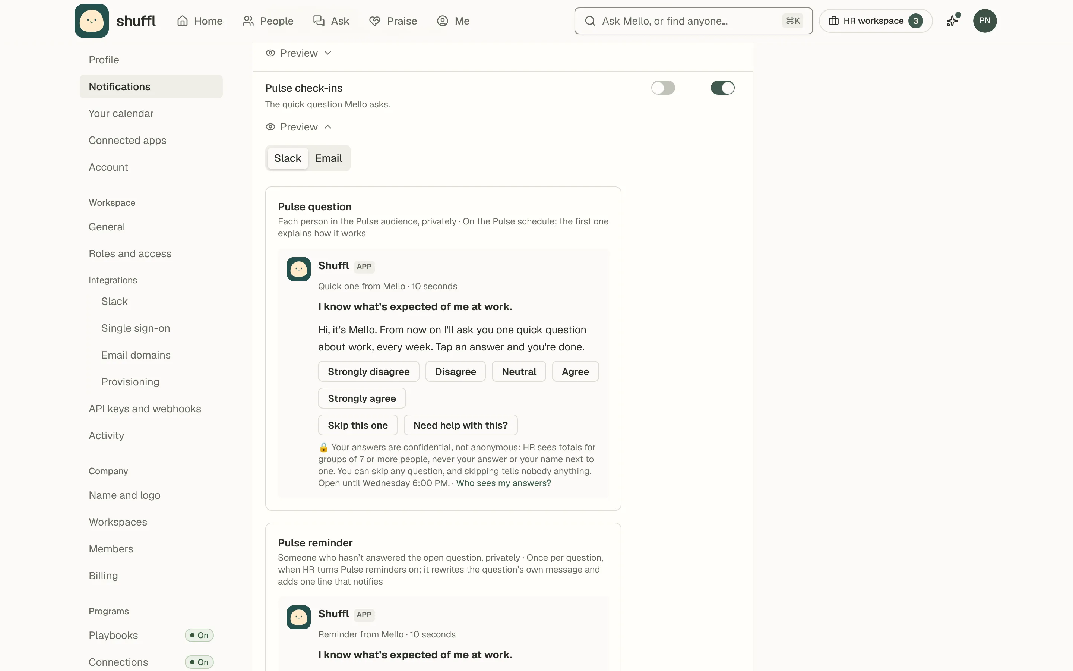This screenshot has height=671, width=1073.
Task: Click the search magnifier icon
Action: (x=590, y=21)
